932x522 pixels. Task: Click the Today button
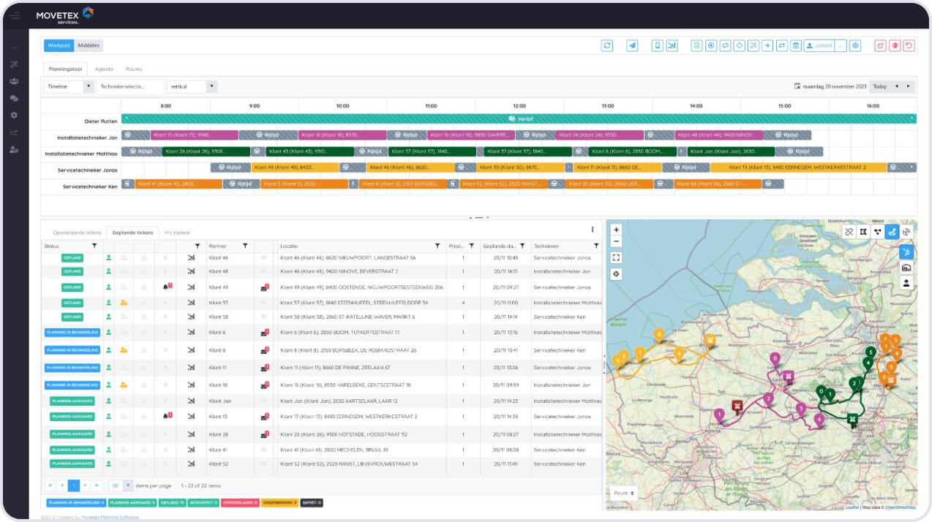pyautogui.click(x=880, y=86)
